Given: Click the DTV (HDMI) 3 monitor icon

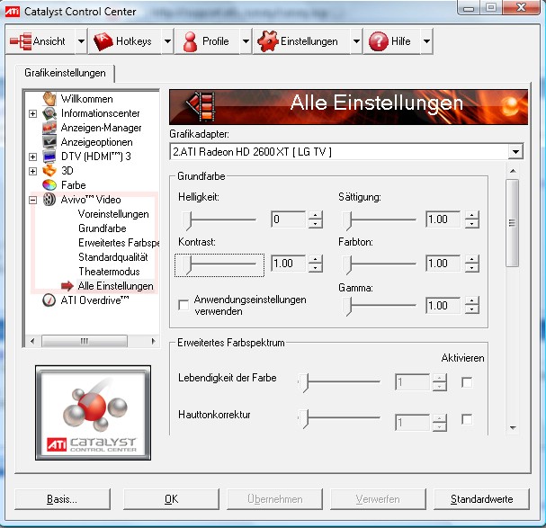Looking at the screenshot, I should 49,157.
